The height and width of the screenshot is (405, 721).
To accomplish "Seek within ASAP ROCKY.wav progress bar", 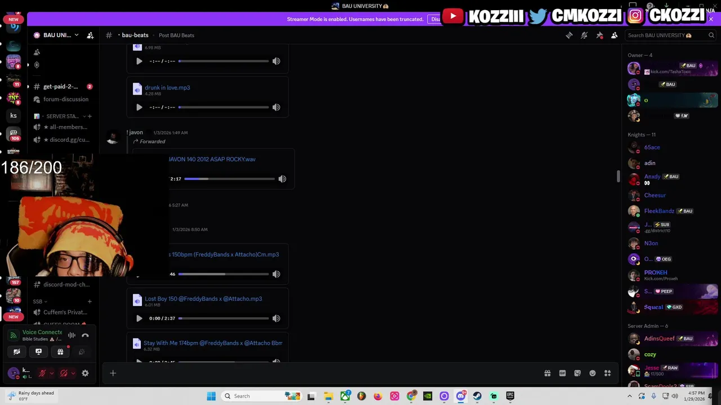I will pyautogui.click(x=229, y=179).
